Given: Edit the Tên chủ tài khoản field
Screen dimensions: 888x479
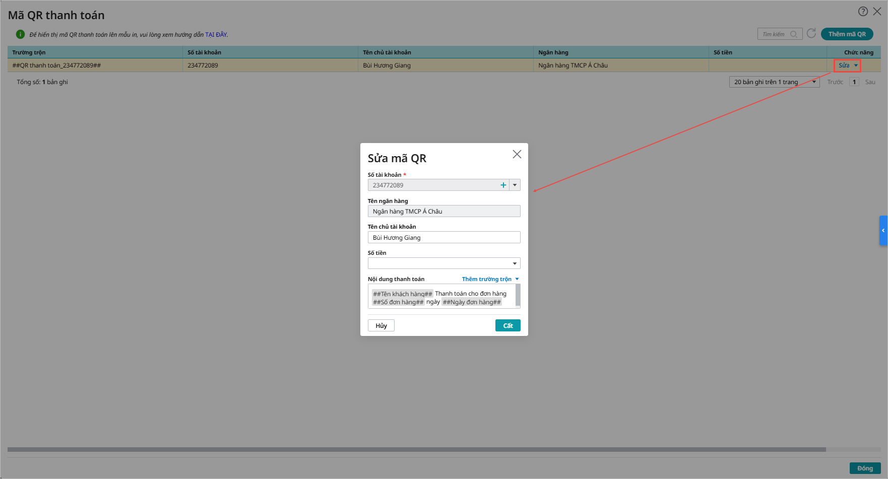Looking at the screenshot, I should pos(444,237).
